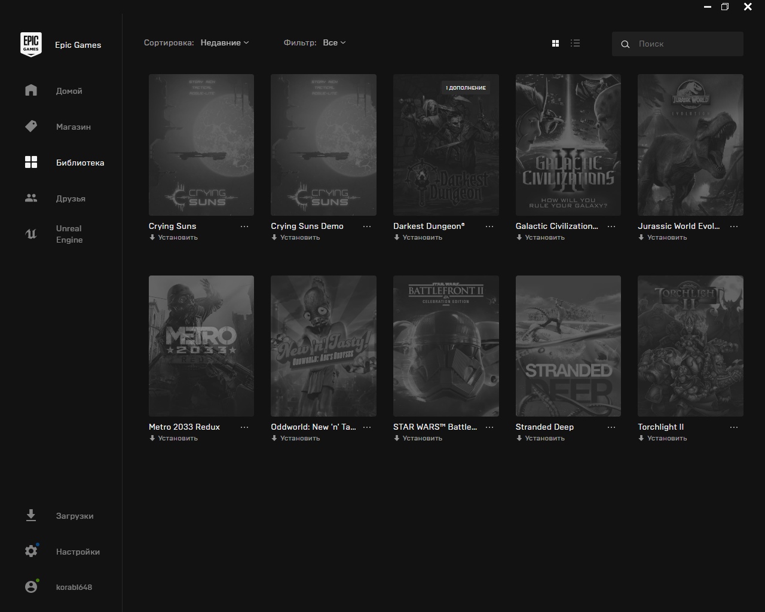Select the Metro 2033 Redux cover art
765x612 pixels.
click(x=201, y=346)
